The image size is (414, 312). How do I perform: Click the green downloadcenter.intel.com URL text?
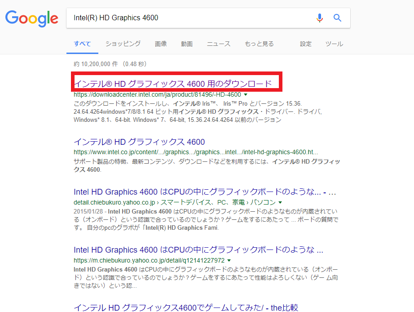click(x=157, y=95)
